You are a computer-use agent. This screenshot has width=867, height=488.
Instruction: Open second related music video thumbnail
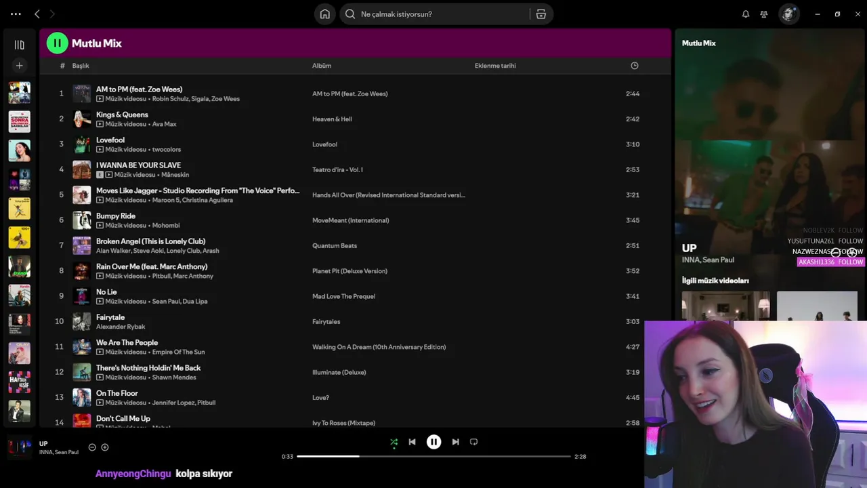tap(817, 306)
